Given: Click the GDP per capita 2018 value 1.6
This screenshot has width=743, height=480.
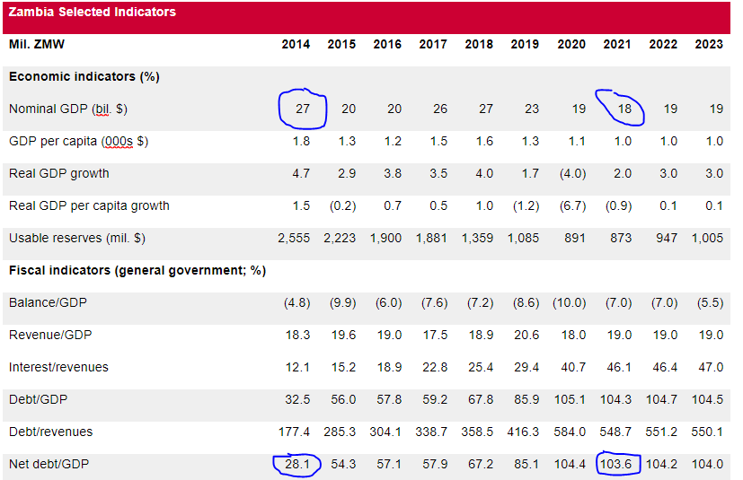Looking at the screenshot, I should (x=485, y=141).
